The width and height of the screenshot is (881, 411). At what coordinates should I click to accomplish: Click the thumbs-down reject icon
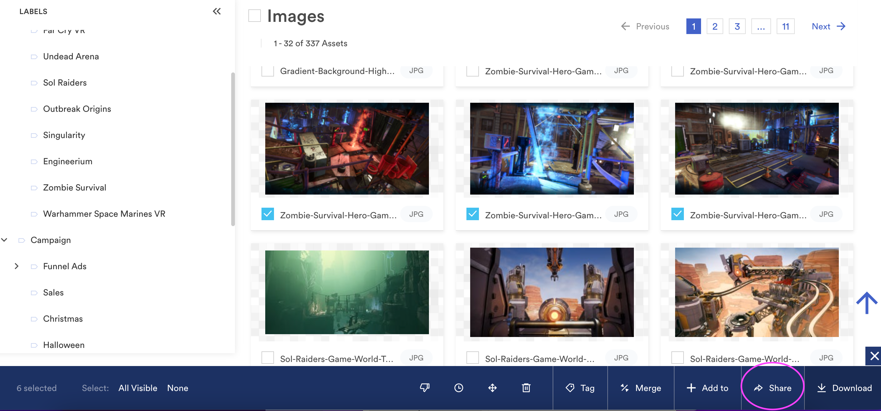pos(425,388)
